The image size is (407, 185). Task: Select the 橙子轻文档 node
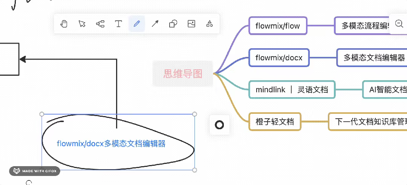point(275,121)
